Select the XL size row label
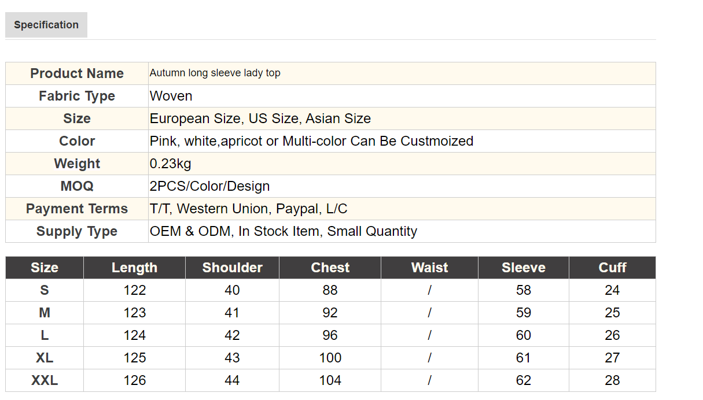 tap(45, 358)
